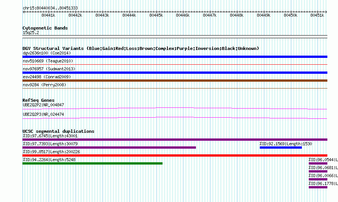Select the UCSC segmental duplications track title

point(58,131)
